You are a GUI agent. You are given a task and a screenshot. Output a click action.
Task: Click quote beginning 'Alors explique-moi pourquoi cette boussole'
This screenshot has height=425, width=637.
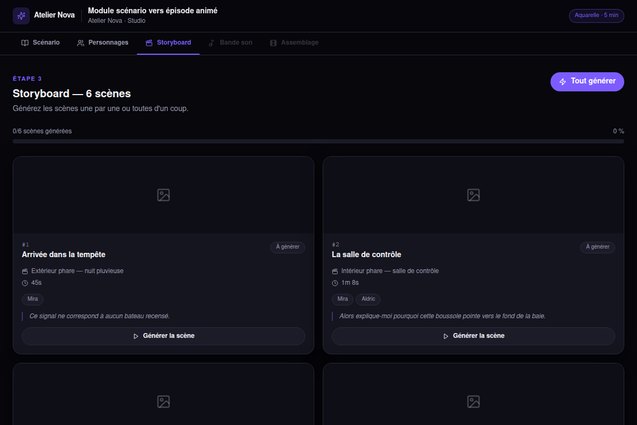443,316
